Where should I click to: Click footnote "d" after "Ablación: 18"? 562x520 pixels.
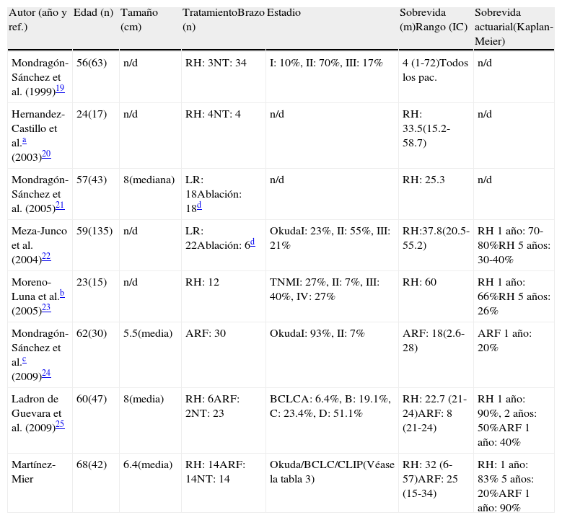tap(199, 204)
